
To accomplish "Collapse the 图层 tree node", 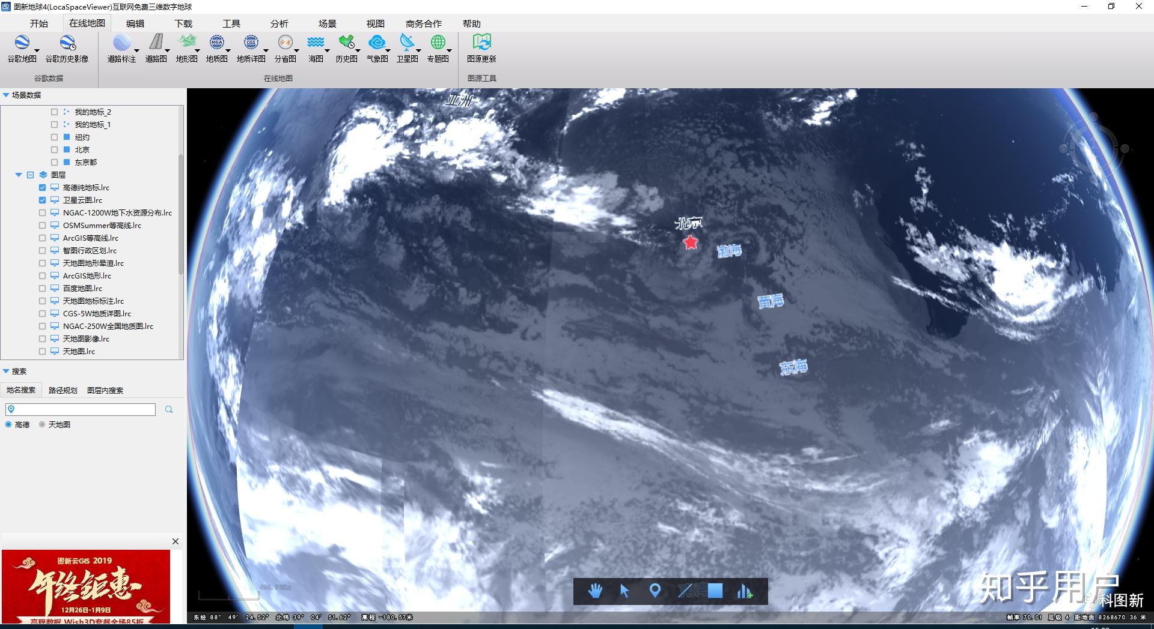I will (x=19, y=175).
